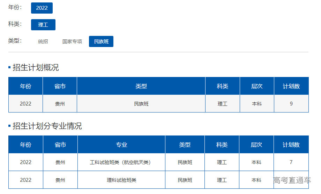
Task: Select the 2022 year filter button
Action: pos(42,8)
